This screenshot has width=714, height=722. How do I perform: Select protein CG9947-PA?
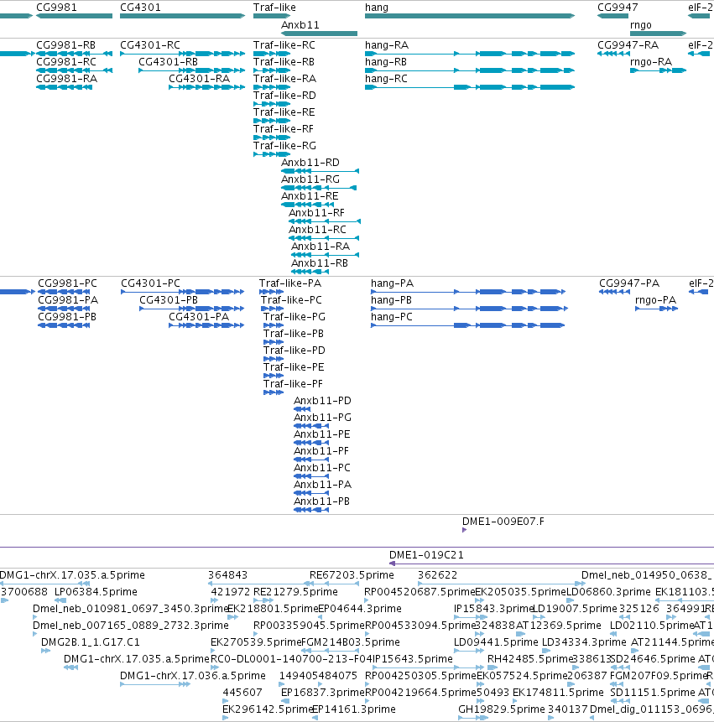(x=614, y=292)
